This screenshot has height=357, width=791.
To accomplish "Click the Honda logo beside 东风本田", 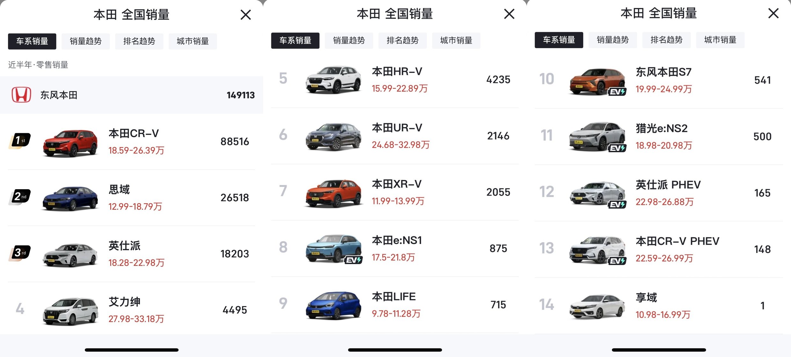I will tap(21, 95).
